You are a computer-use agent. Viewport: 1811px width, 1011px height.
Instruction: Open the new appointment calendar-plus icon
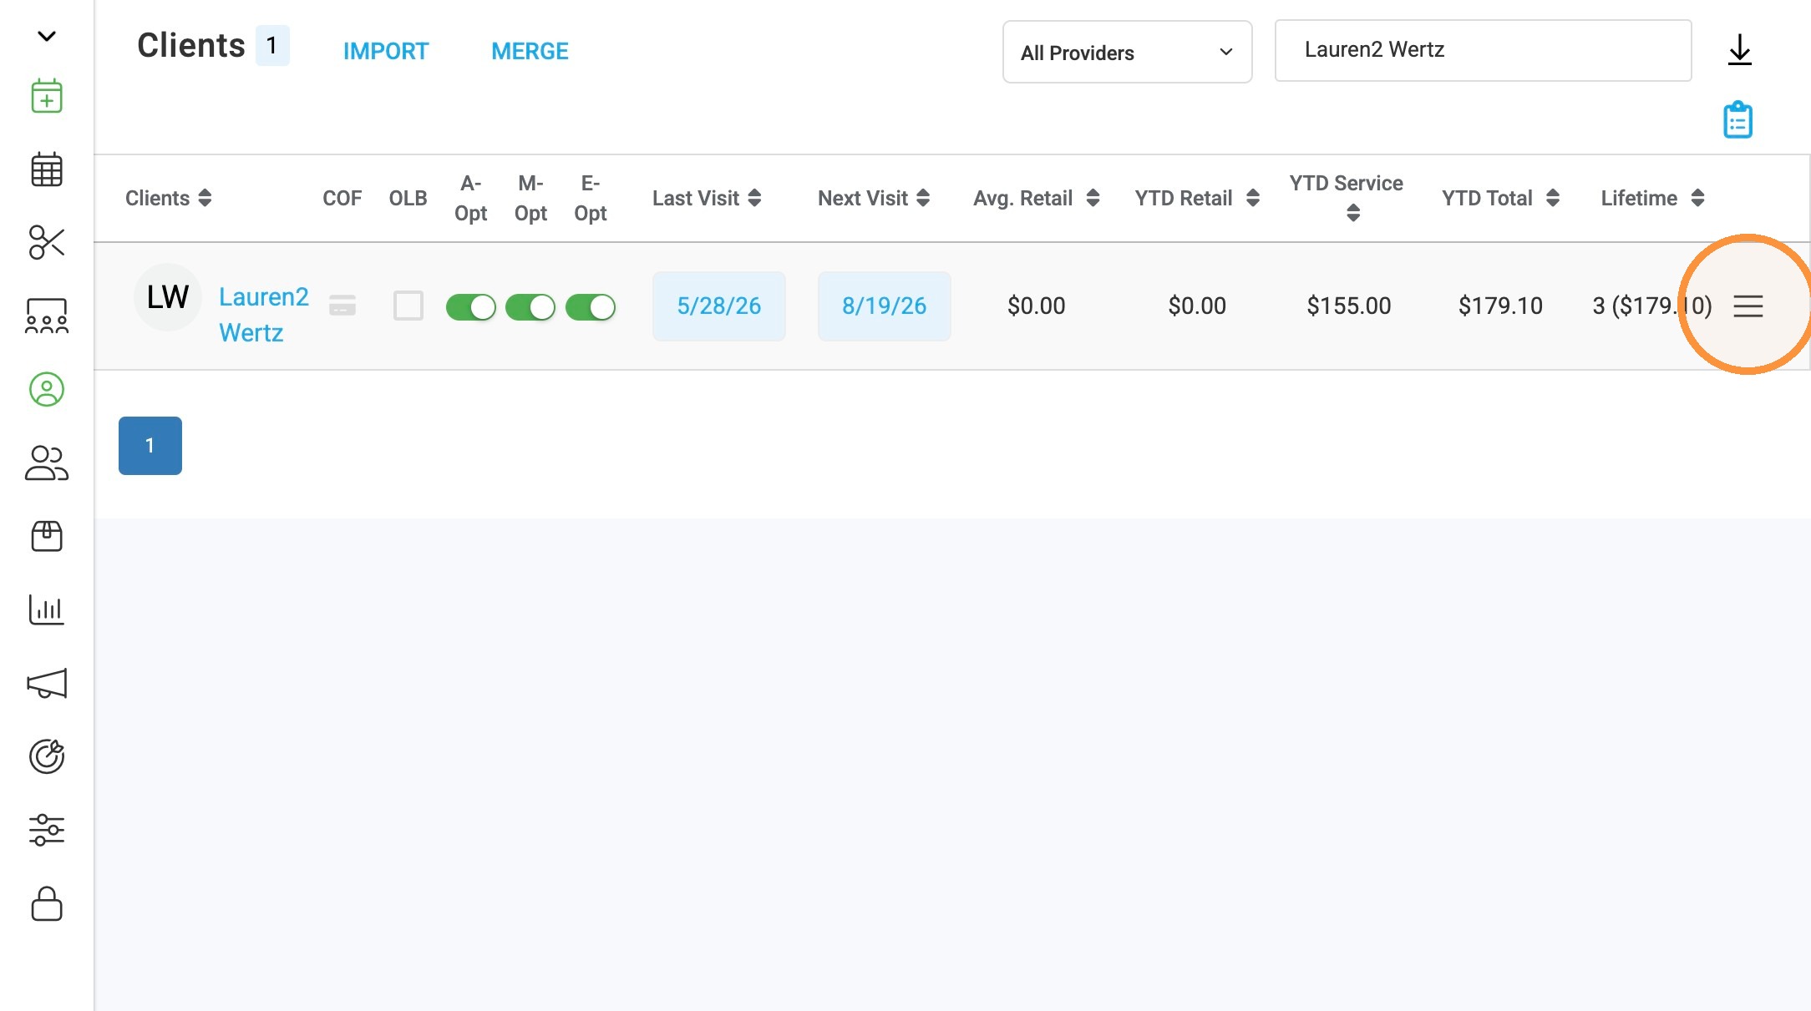click(x=47, y=96)
